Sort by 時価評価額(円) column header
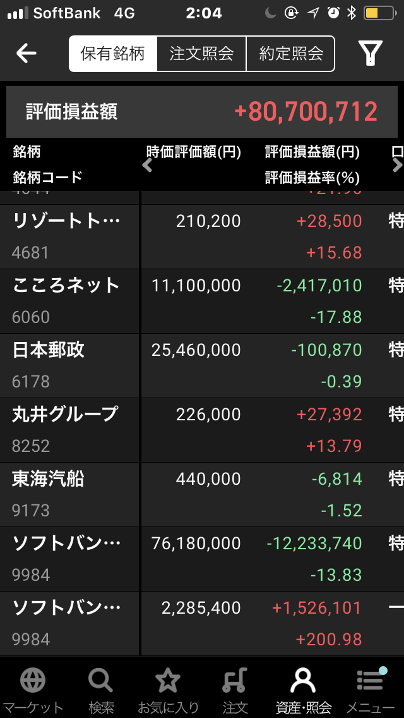The width and height of the screenshot is (404, 718). tap(194, 152)
